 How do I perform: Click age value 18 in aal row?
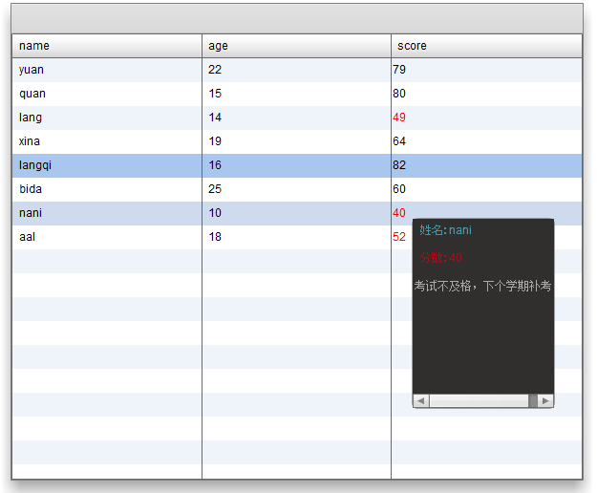(215, 237)
